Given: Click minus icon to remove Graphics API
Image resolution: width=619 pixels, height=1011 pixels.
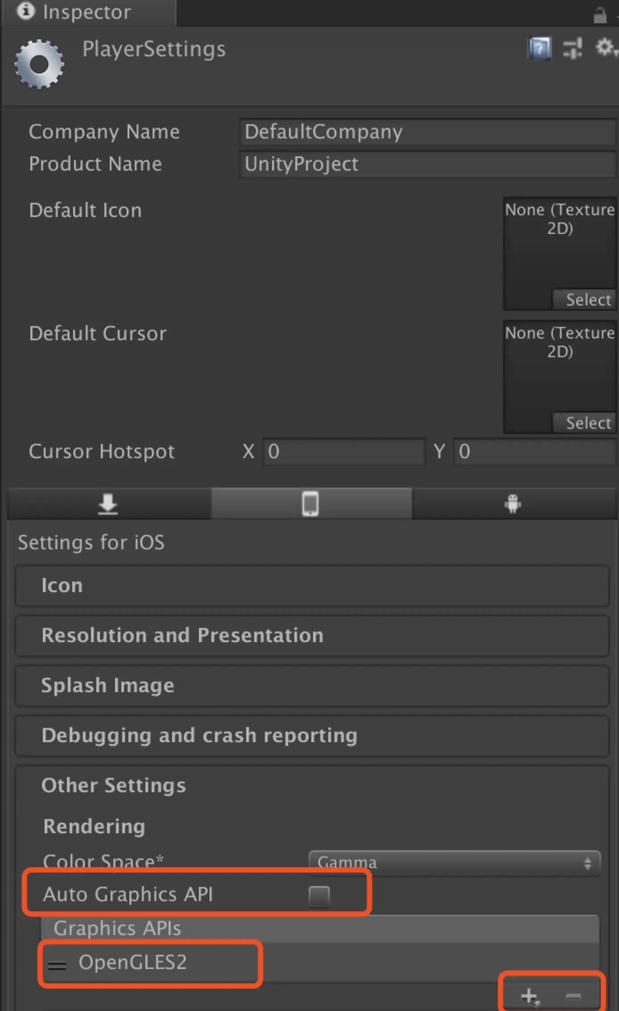Looking at the screenshot, I should [573, 996].
